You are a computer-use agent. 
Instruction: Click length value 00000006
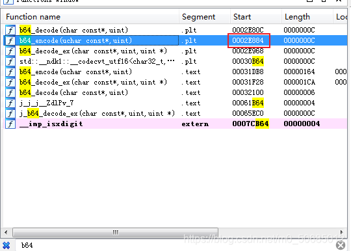[x=299, y=93]
